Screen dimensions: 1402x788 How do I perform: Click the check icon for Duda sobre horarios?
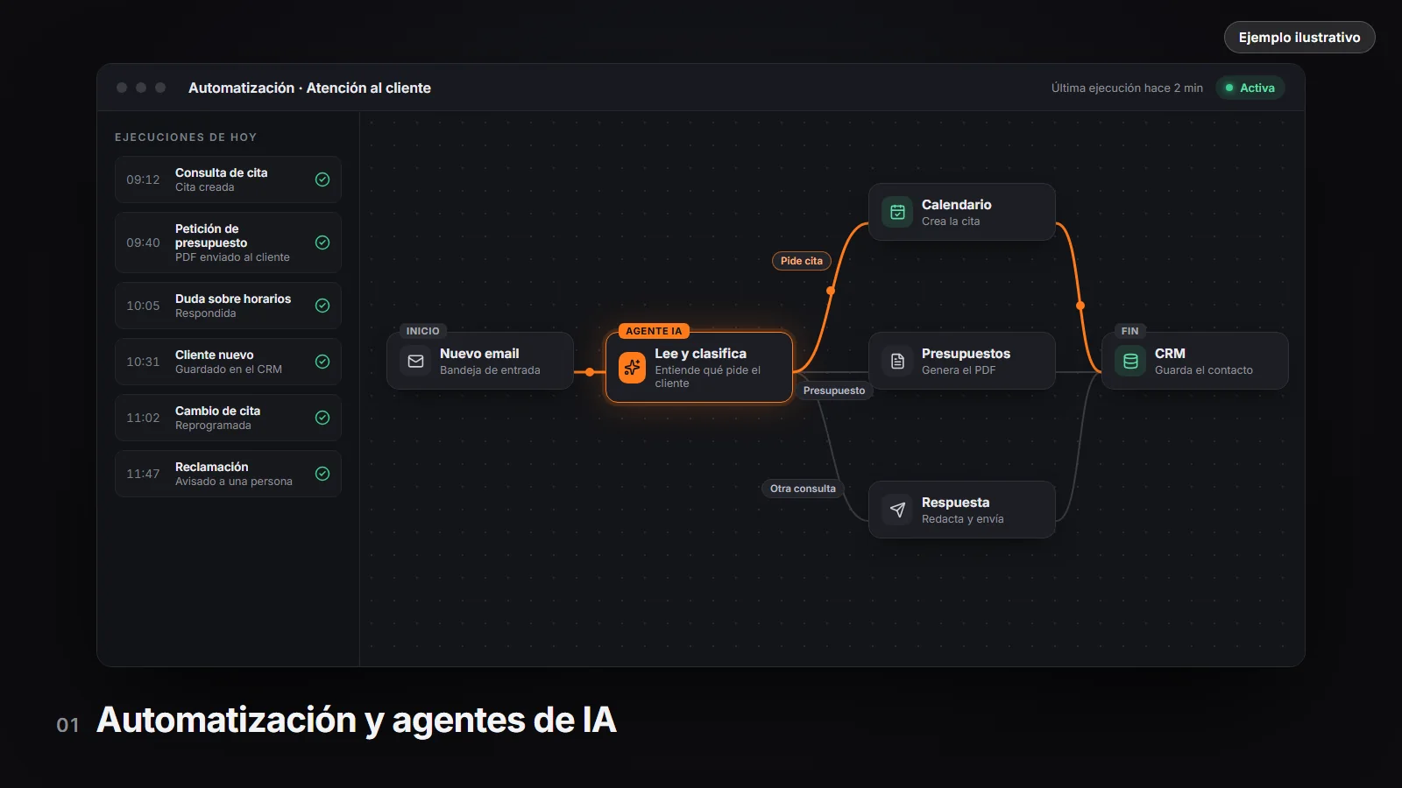coord(322,306)
